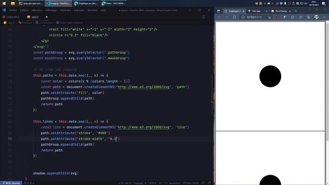Switch to Paths SVG MDN taskbar window

tap(114, 4)
